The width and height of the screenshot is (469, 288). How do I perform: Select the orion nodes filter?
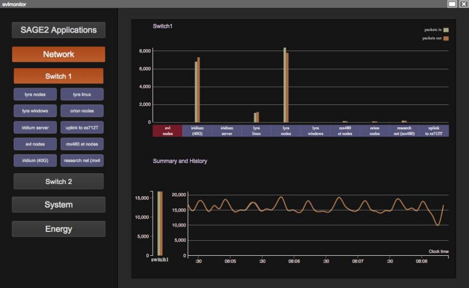tap(82, 111)
